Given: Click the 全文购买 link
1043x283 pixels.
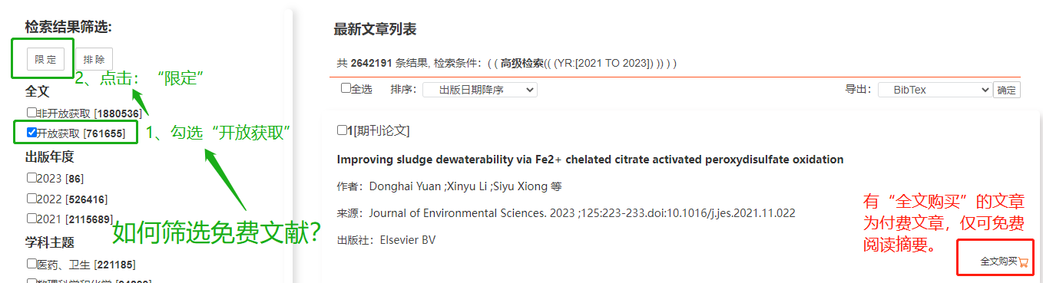Looking at the screenshot, I should coord(998,262).
